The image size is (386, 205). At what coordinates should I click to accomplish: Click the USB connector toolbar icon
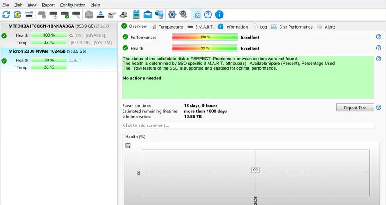(112, 15)
